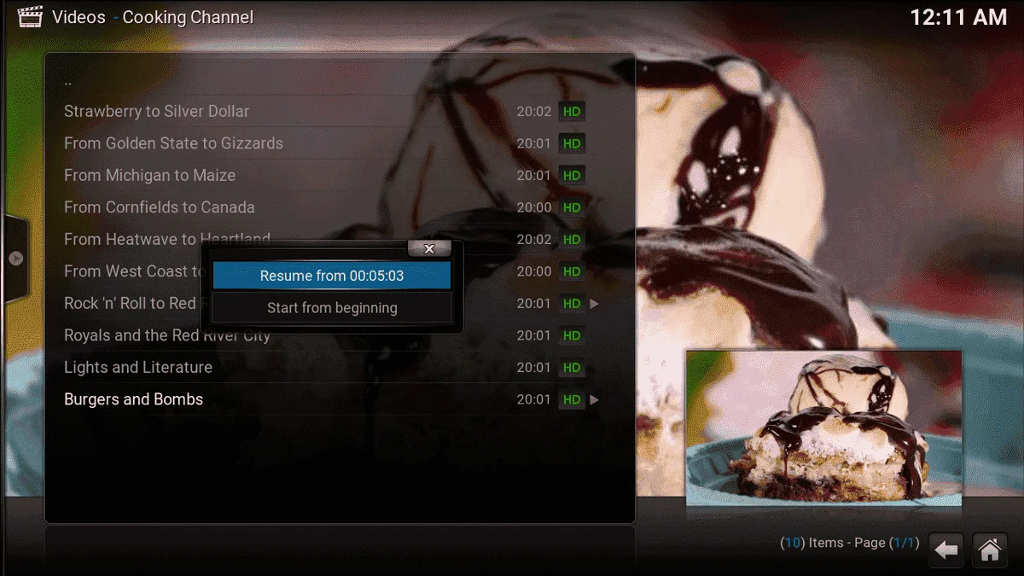Screen dimensions: 1024x576
Task: Select Rock 'n' Roll to Red episode
Action: (x=340, y=303)
